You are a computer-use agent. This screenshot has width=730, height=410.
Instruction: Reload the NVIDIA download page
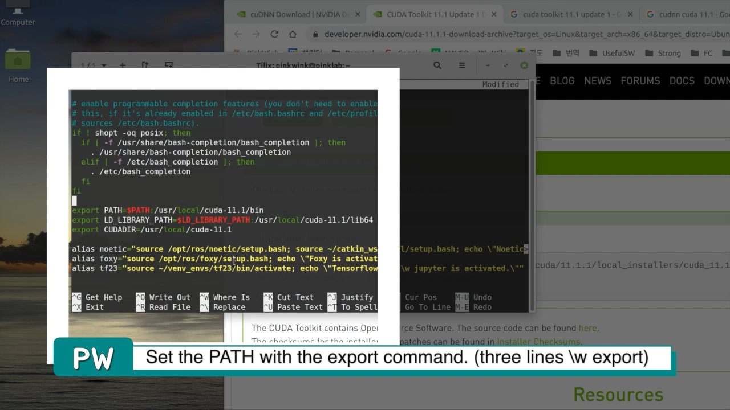pyautogui.click(x=274, y=34)
